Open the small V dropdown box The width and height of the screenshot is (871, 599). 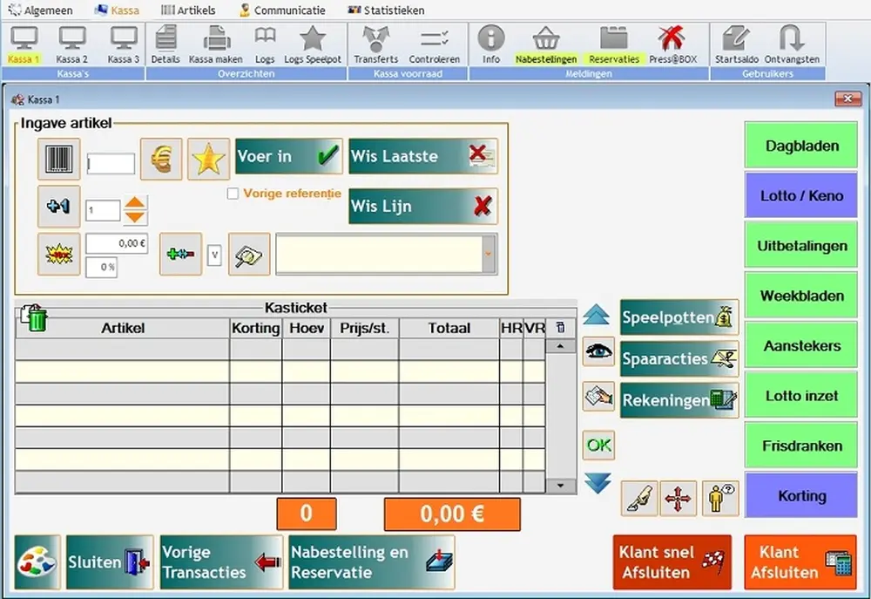(x=214, y=255)
